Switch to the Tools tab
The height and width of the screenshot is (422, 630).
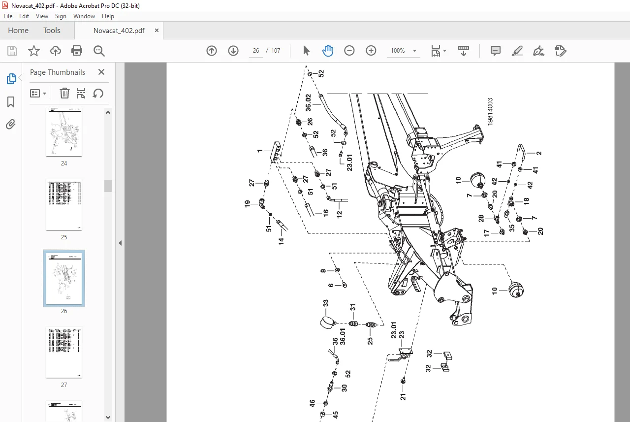pos(52,31)
